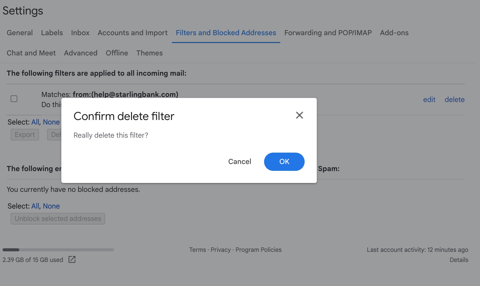The image size is (480, 286).
Task: Select None link under blocked addresses
Action: click(51, 206)
